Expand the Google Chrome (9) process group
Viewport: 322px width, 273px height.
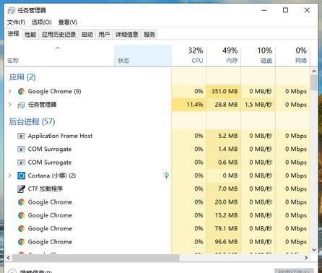(x=10, y=91)
